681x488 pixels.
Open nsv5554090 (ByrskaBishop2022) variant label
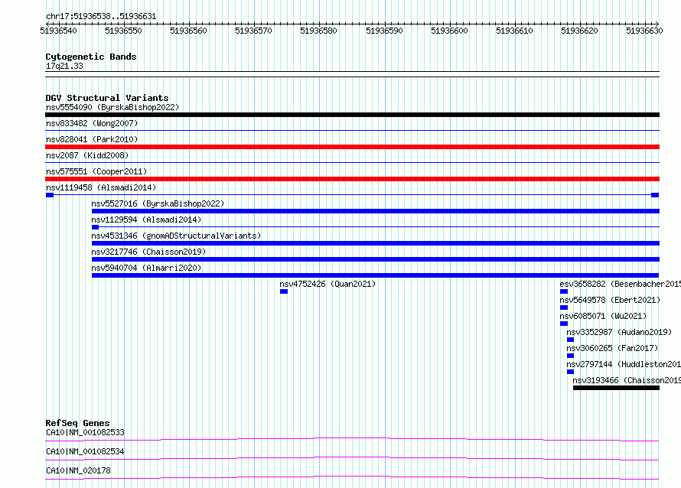point(112,107)
